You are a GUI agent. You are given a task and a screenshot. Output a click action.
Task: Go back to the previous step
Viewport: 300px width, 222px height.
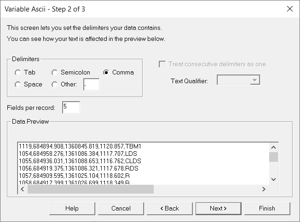[169, 208]
